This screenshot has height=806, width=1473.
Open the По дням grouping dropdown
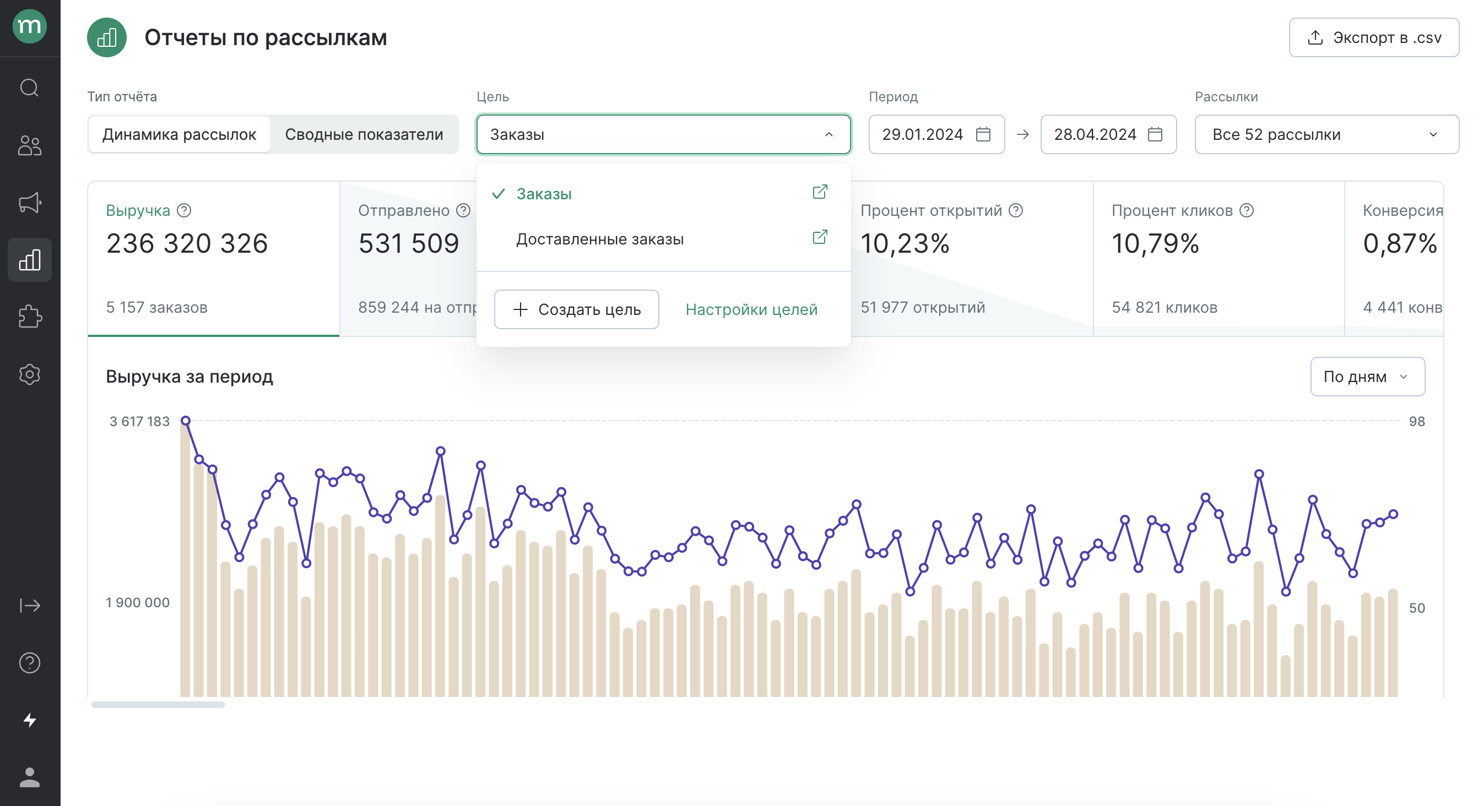click(1367, 377)
